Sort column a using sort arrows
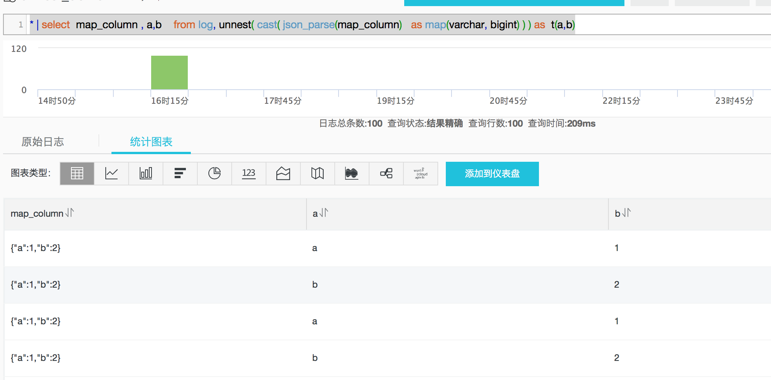This screenshot has width=771, height=380. pyautogui.click(x=324, y=213)
